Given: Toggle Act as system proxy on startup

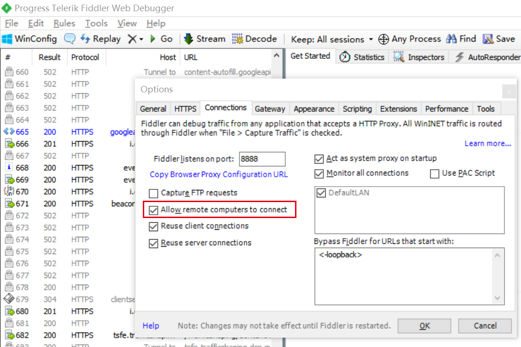Looking at the screenshot, I should point(319,159).
